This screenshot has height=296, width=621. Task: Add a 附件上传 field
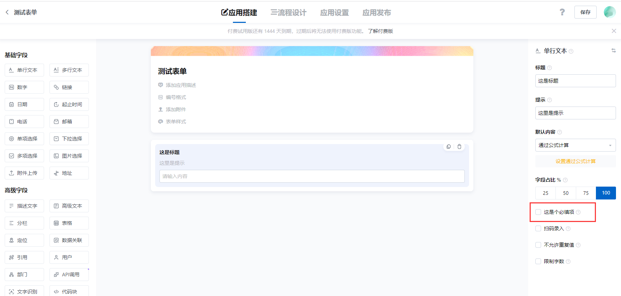24,173
